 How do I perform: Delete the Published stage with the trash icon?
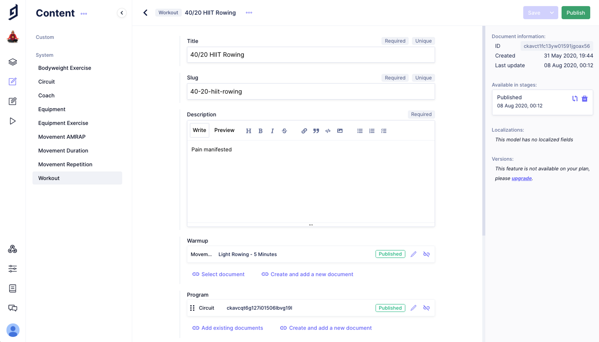pos(584,99)
